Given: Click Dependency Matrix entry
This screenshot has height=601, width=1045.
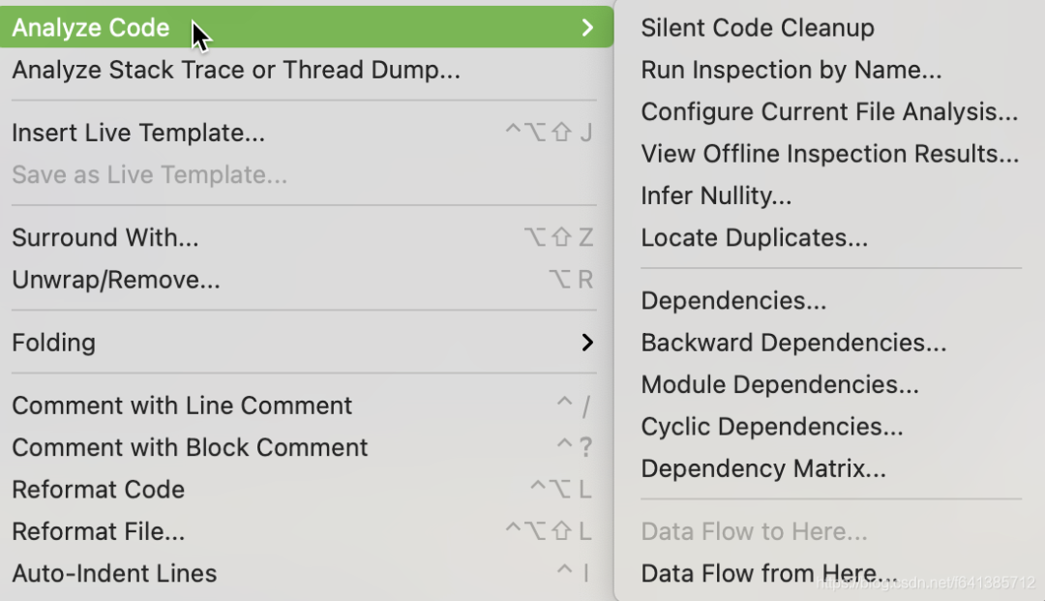Looking at the screenshot, I should point(763,468).
